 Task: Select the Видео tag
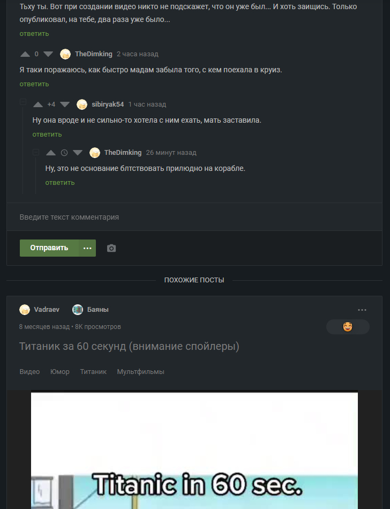tap(29, 372)
